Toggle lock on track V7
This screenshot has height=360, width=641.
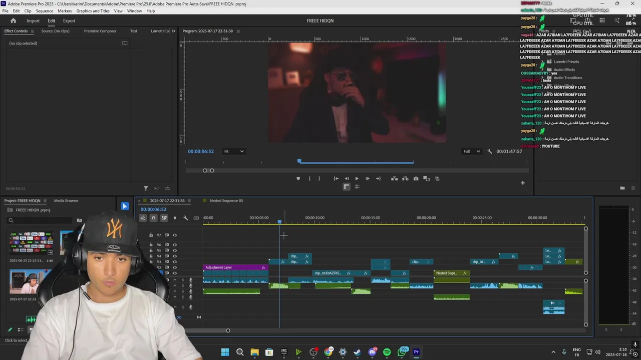[x=151, y=235]
